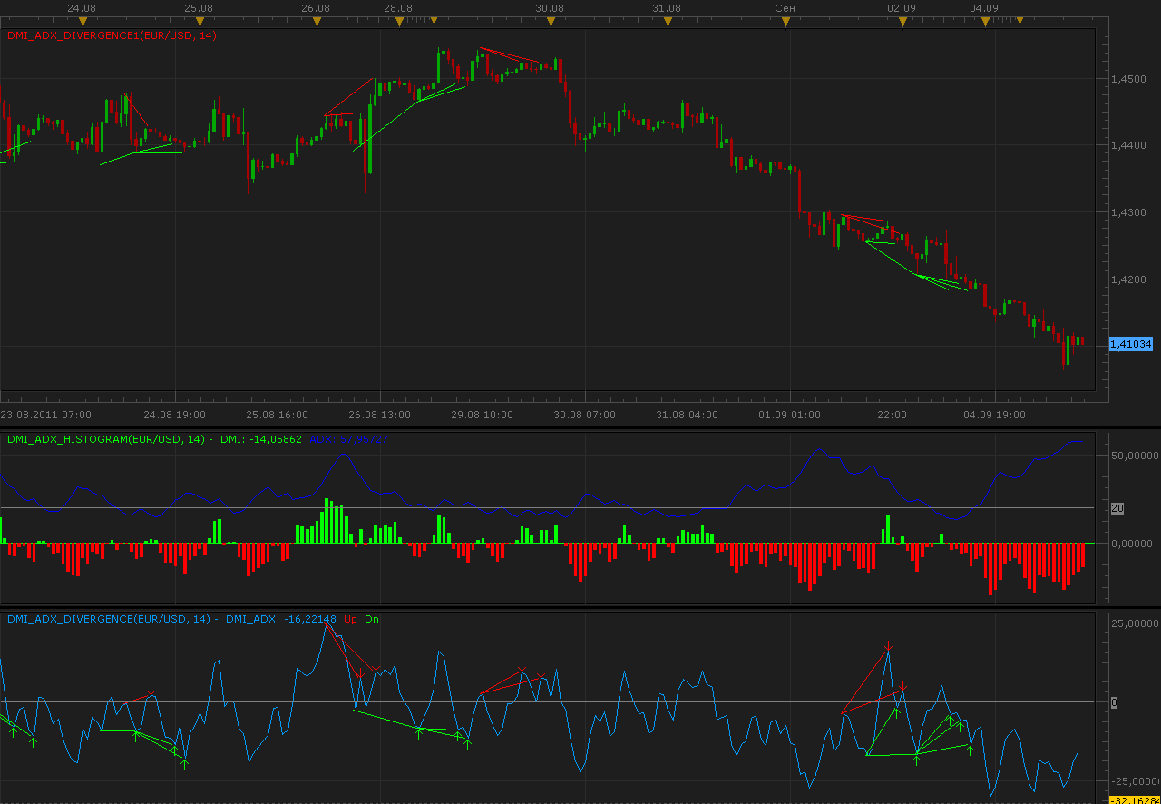Click the zero level tag on divergence scale
This screenshot has width=1161, height=804.
1115,702
